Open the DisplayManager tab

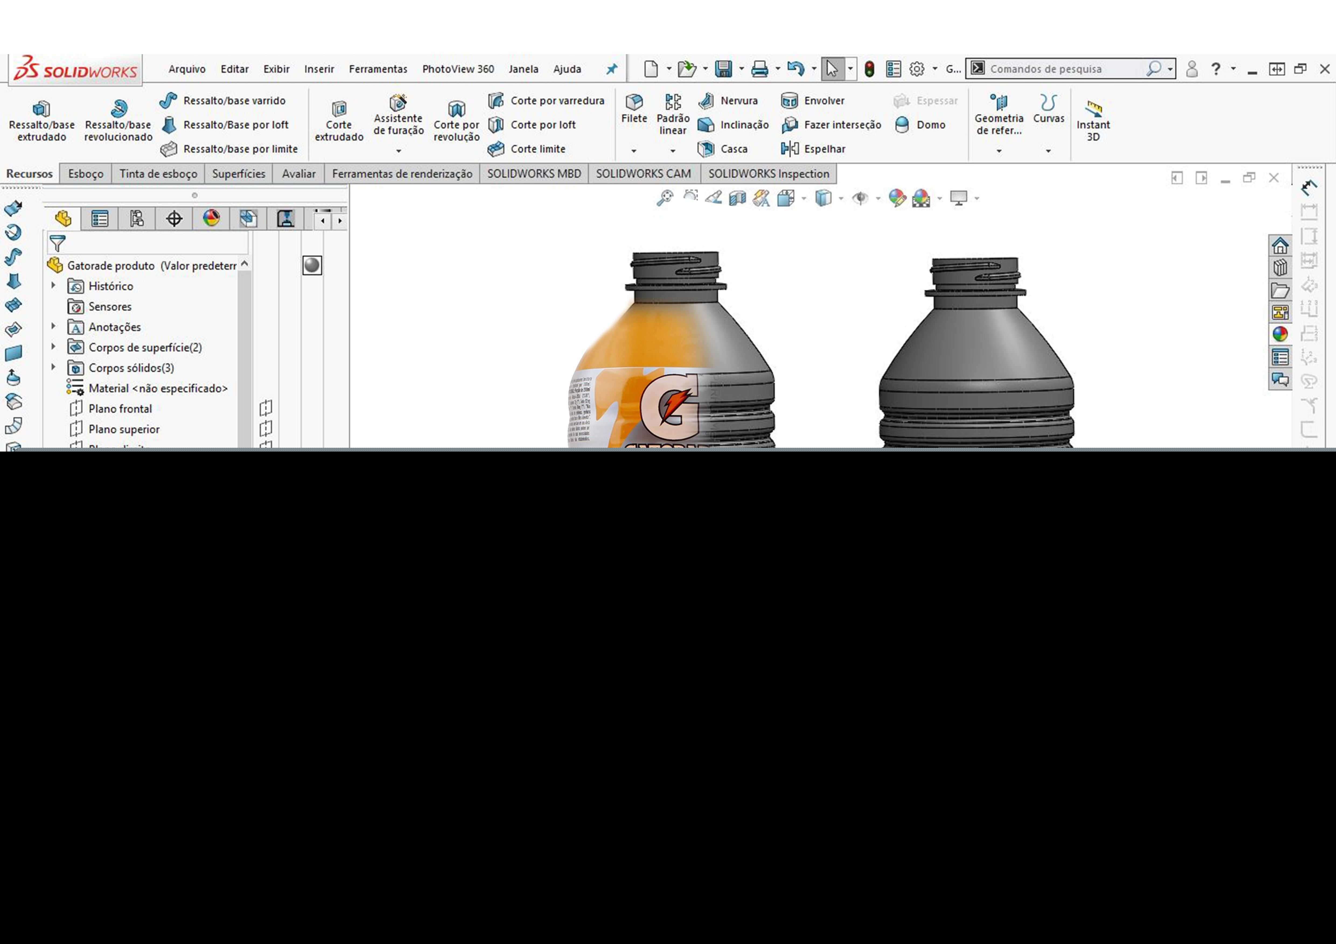[211, 219]
